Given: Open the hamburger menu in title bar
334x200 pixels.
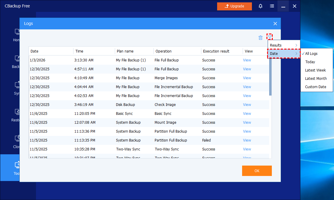Looking at the screenshot, I should [272, 6].
